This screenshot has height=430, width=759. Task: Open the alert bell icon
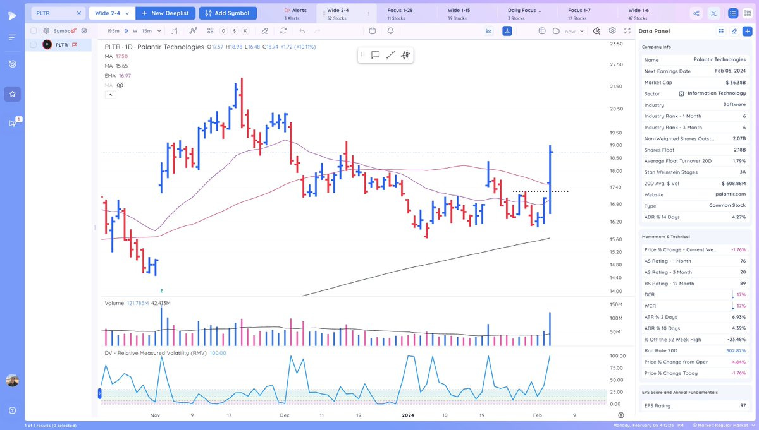point(390,30)
